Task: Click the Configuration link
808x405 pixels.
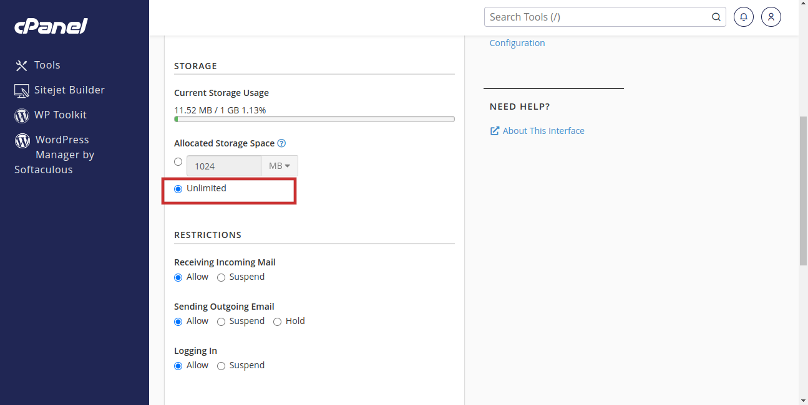Action: tap(517, 43)
